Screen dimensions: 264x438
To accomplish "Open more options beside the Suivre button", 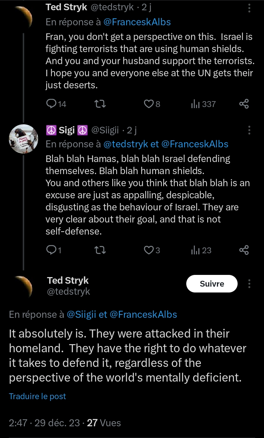I will (249, 284).
